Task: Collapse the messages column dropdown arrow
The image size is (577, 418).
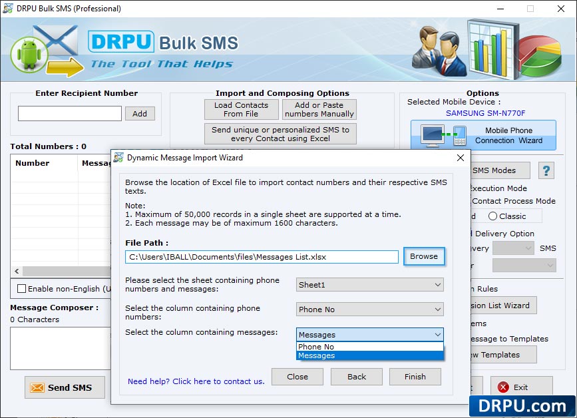Action: [437, 335]
